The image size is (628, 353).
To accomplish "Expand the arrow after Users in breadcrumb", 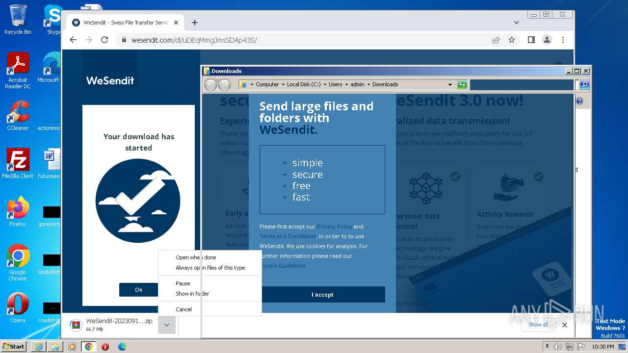I will pos(346,84).
